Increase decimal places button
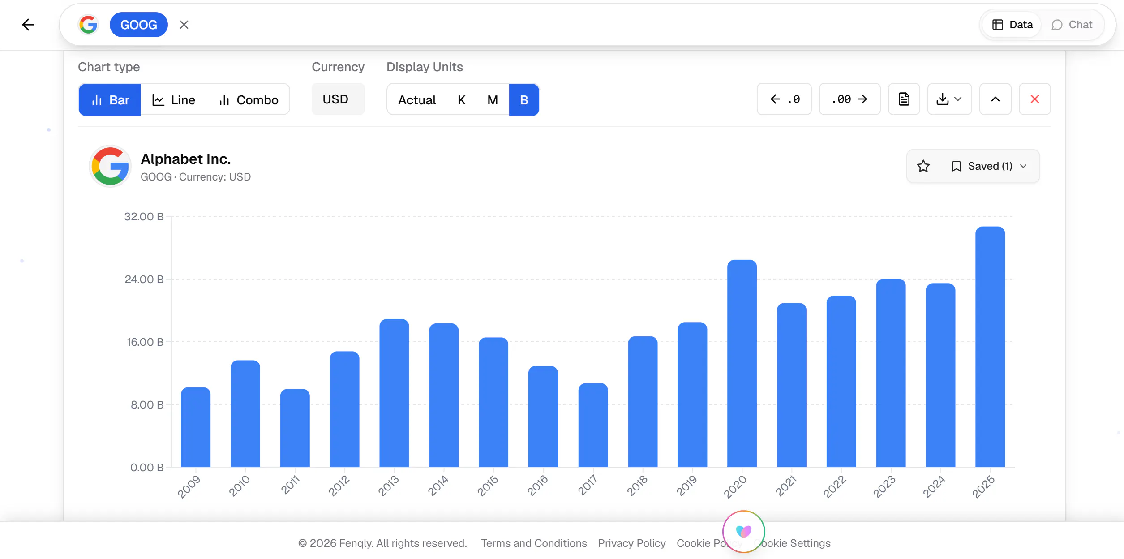The height and width of the screenshot is (559, 1124). point(849,99)
